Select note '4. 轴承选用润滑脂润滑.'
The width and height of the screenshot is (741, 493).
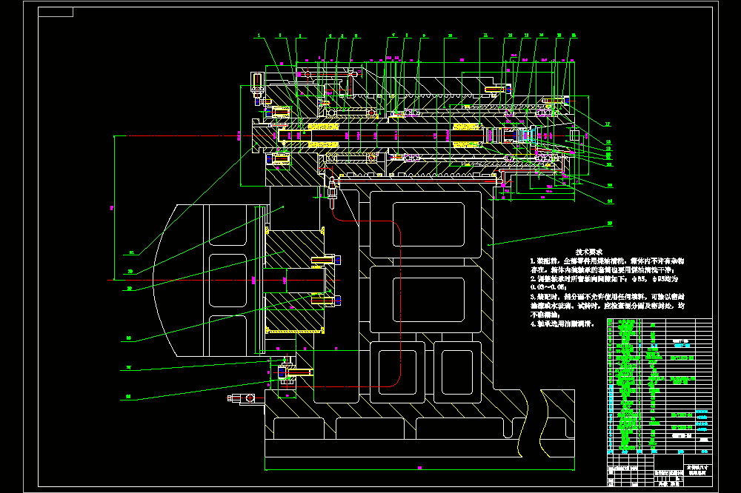pyautogui.click(x=562, y=324)
